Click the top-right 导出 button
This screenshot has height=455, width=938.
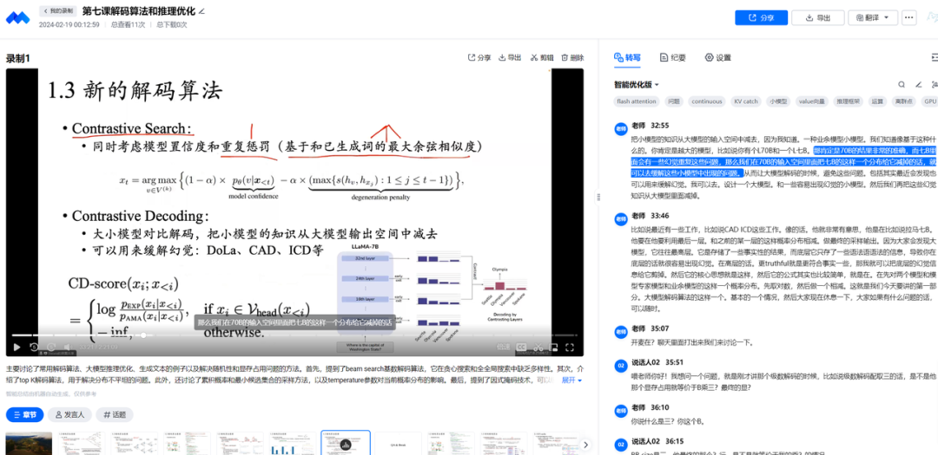818,18
